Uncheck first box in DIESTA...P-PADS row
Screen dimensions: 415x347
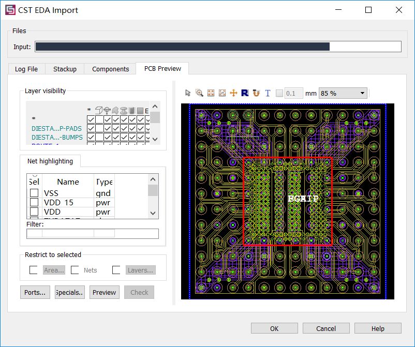(91, 128)
